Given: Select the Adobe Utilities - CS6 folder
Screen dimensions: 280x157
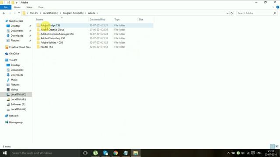Looking at the screenshot, I should (x=52, y=43).
